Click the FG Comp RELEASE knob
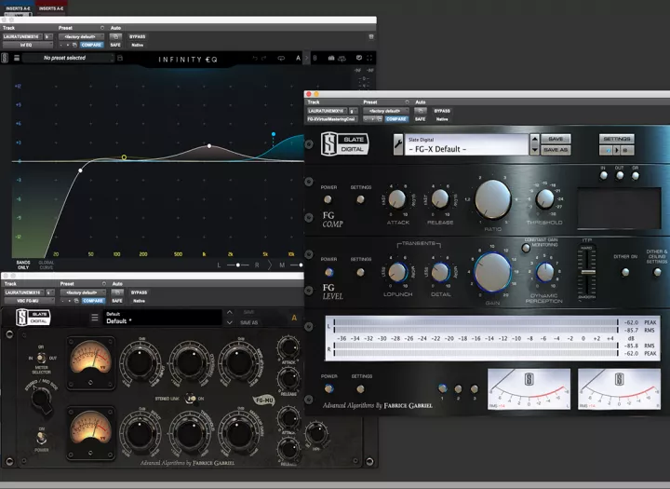This screenshot has width=670, height=489. pyautogui.click(x=439, y=199)
